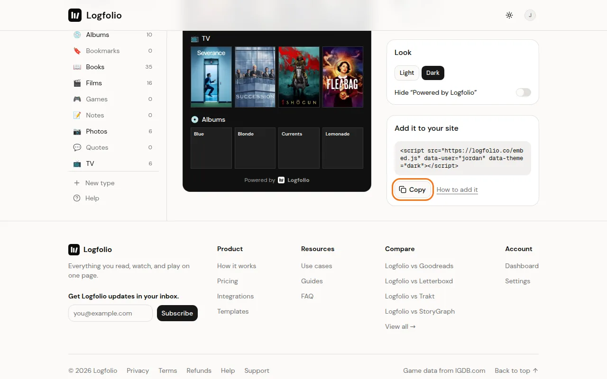Click the TV icon in sidebar
The width and height of the screenshot is (607, 379).
pyautogui.click(x=77, y=163)
